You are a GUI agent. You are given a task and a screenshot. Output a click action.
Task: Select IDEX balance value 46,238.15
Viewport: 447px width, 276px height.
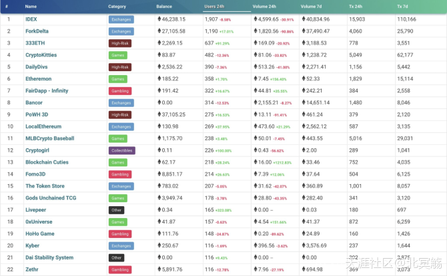(x=173, y=19)
